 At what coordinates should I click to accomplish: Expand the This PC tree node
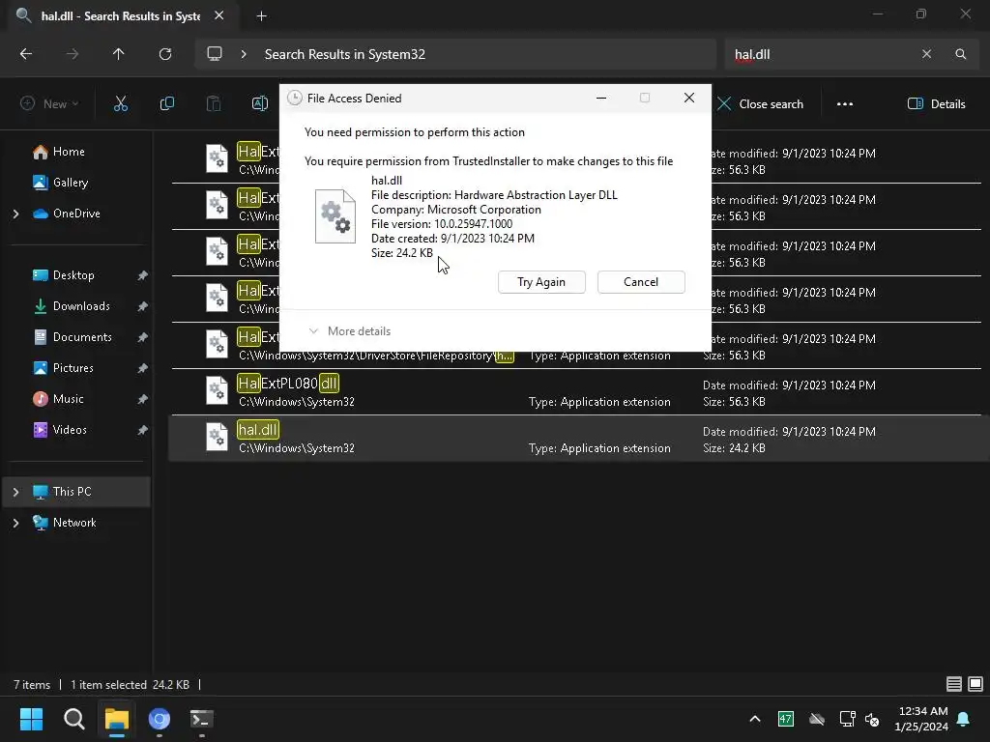[x=15, y=492]
